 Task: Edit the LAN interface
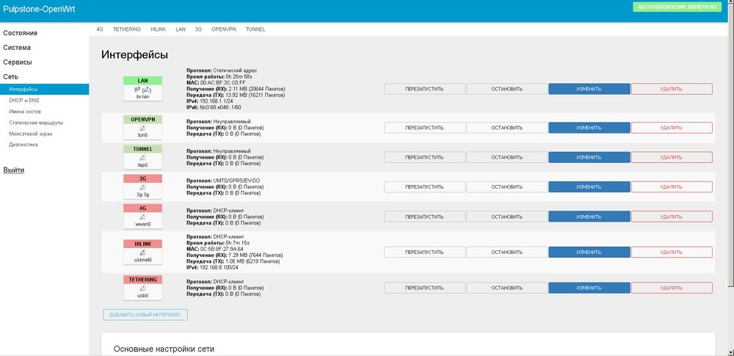tap(589, 89)
